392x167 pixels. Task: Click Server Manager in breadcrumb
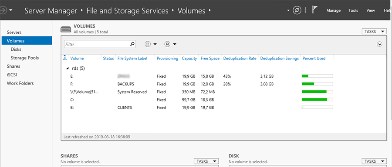(x=51, y=11)
